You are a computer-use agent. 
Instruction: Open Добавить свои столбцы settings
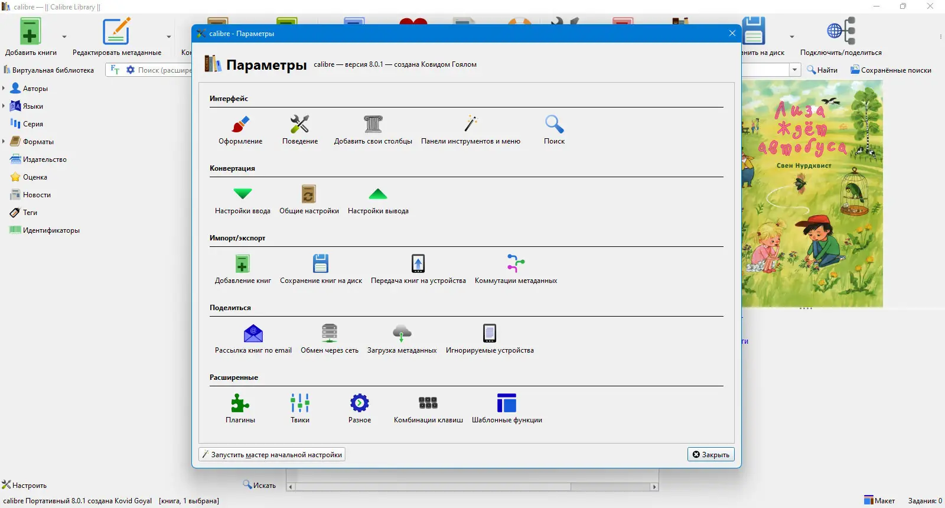(x=373, y=130)
